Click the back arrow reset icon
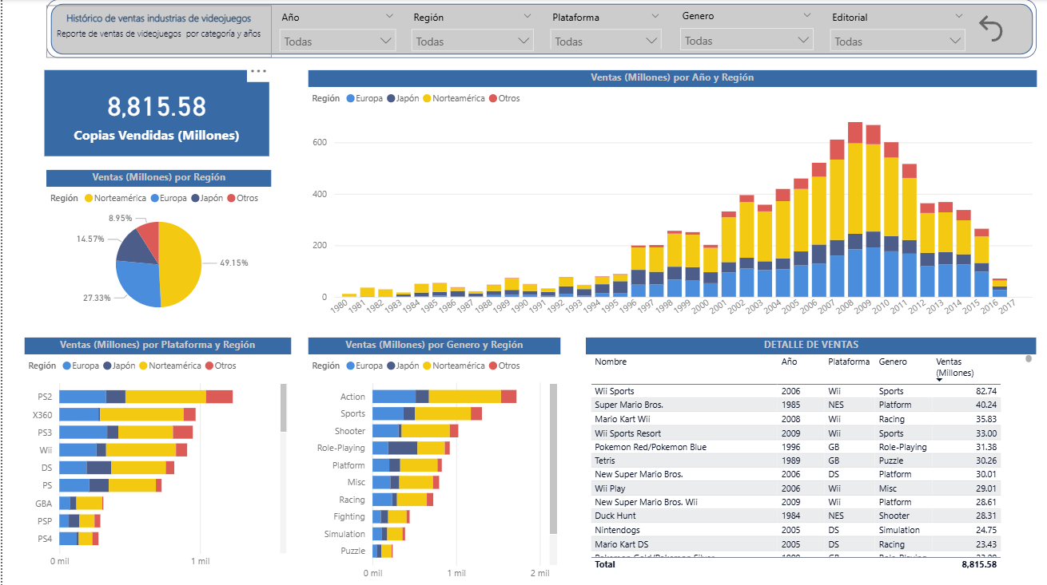Viewport: 1047px width, 585px height. pos(990,30)
